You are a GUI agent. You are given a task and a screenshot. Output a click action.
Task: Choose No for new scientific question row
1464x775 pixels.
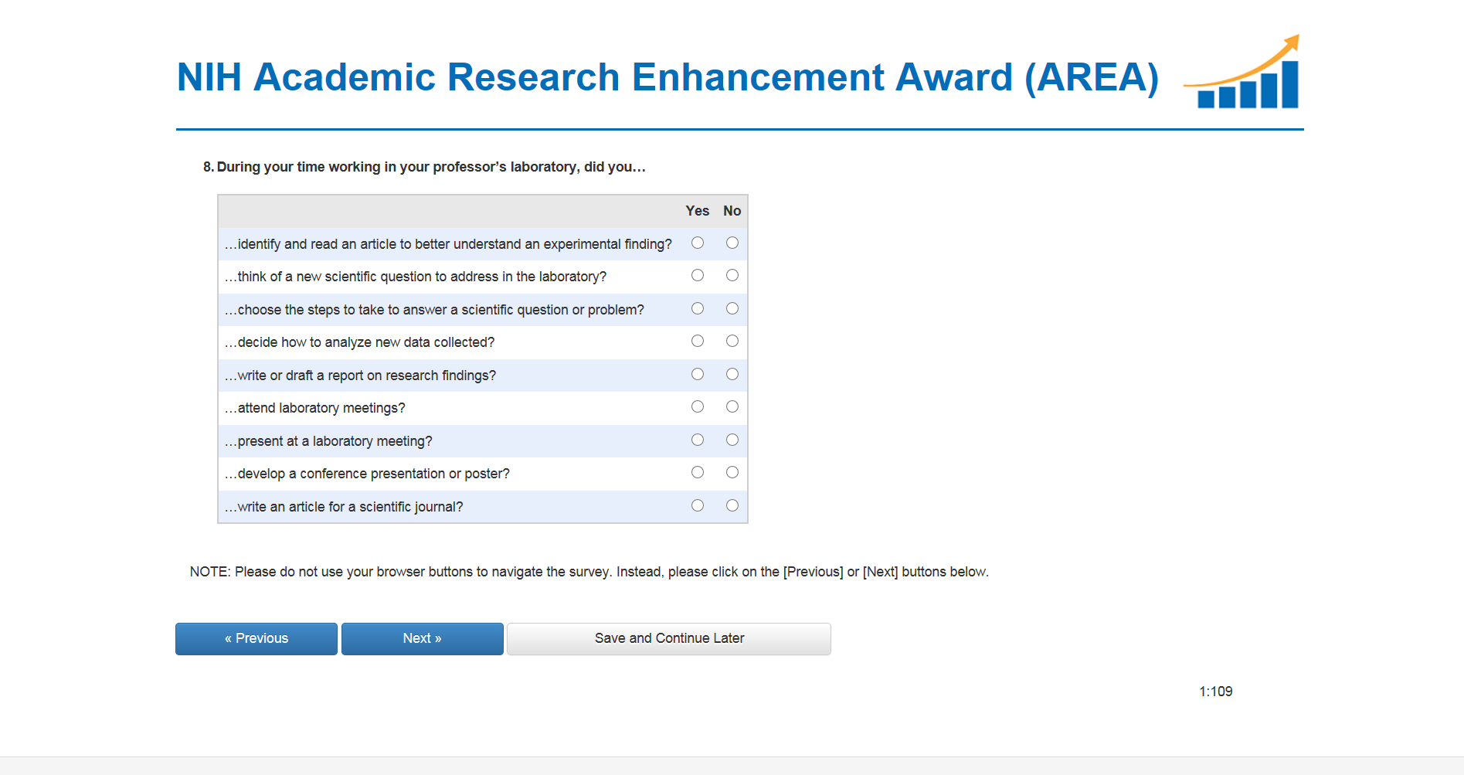[732, 275]
